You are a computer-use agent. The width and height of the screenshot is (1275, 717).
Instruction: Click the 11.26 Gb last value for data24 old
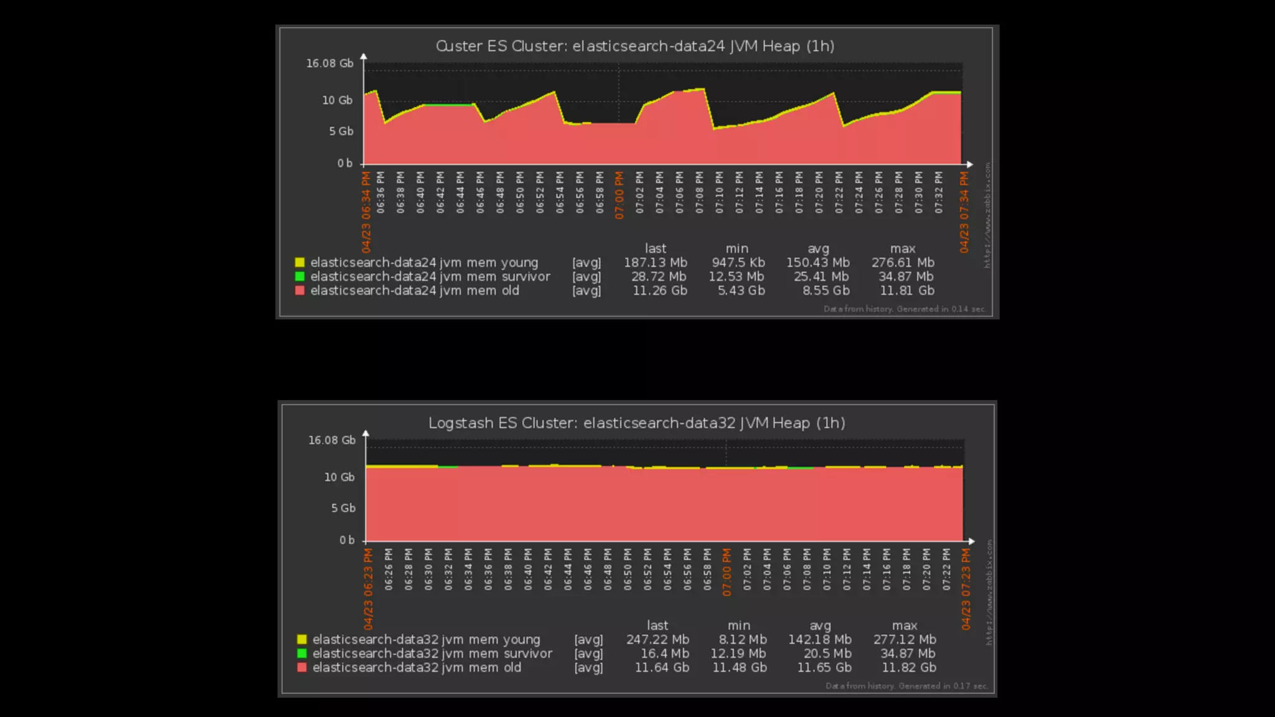[659, 291]
